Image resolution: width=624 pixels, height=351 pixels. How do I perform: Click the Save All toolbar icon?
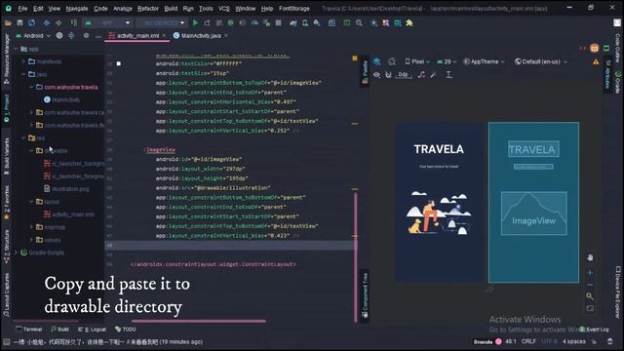[19, 23]
